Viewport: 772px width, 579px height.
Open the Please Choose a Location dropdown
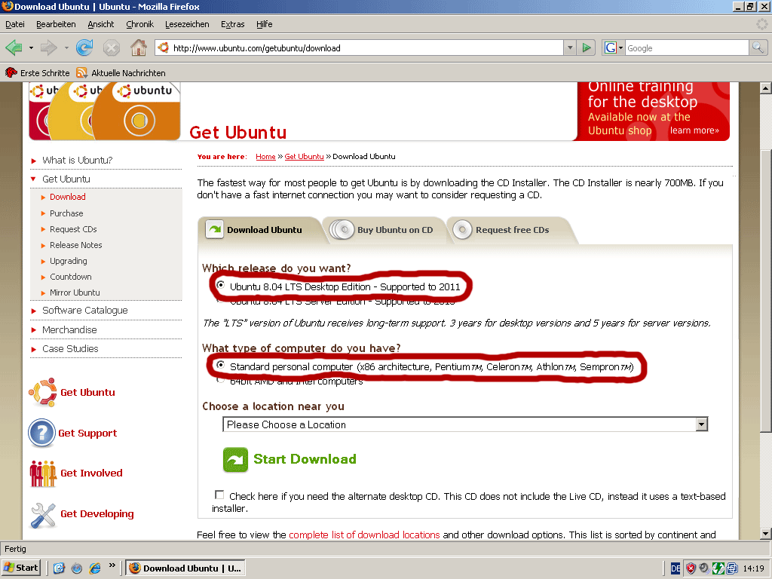click(x=465, y=424)
